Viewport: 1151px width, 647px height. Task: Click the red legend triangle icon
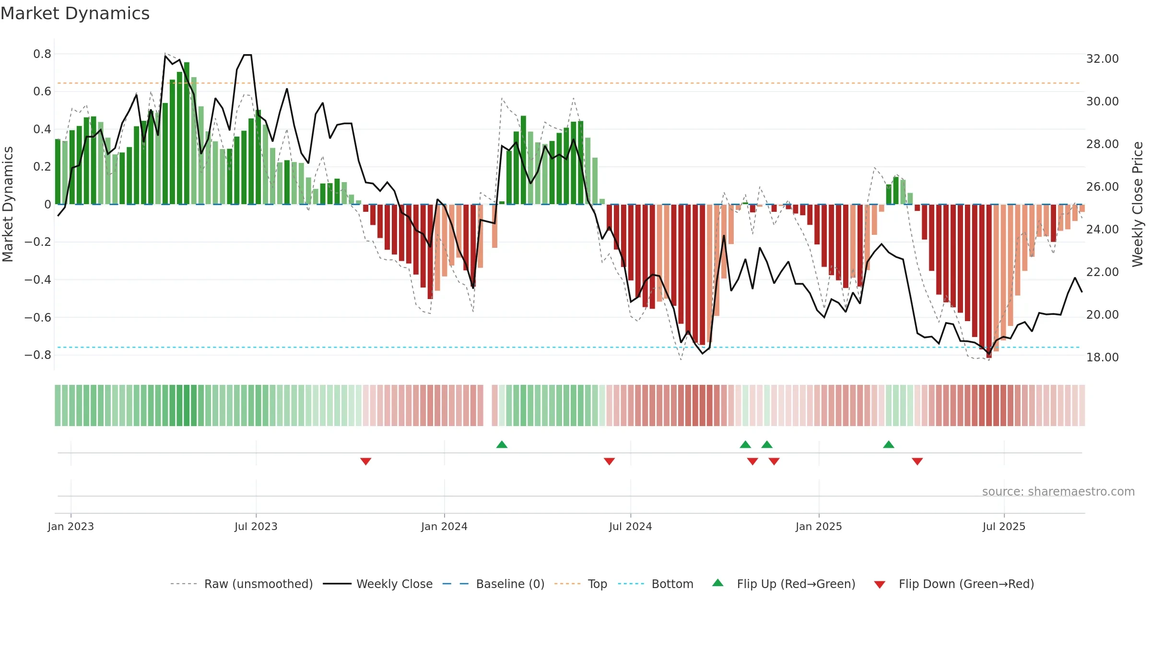880,585
